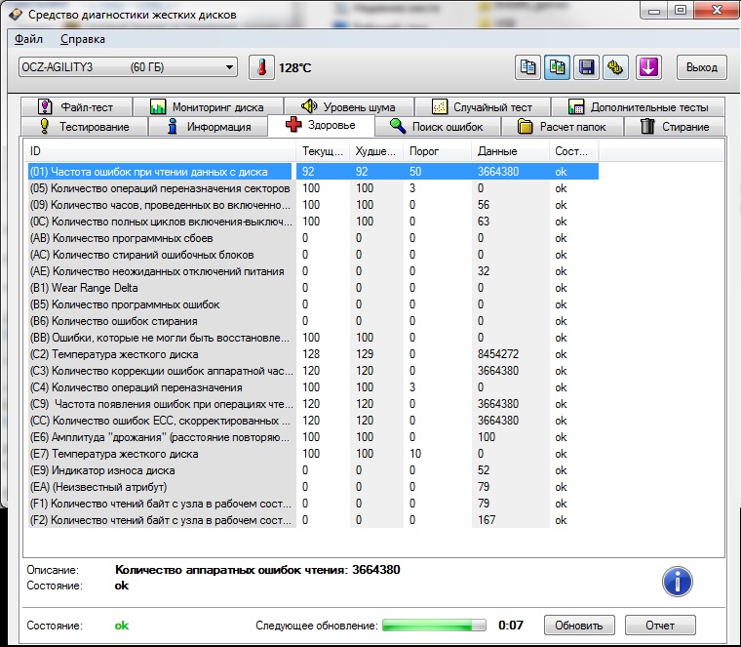Image resolution: width=741 pixels, height=647 pixels.
Task: Sort by the Худше... column header
Action: (x=376, y=151)
